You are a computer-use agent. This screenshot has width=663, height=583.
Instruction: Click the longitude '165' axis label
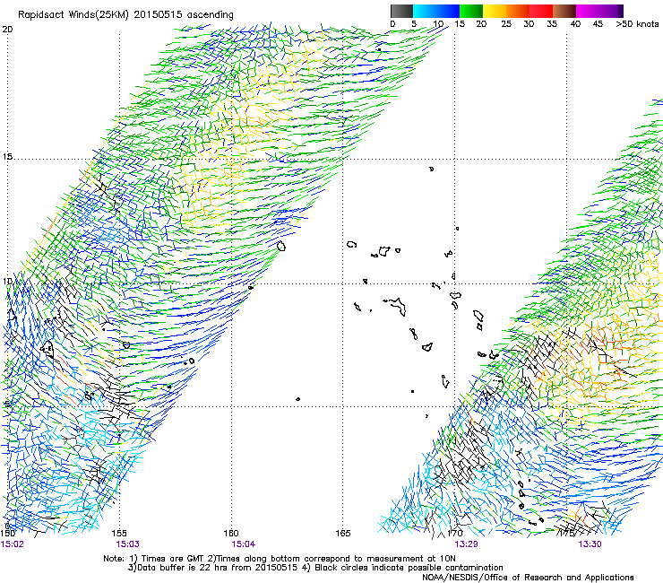pyautogui.click(x=343, y=533)
